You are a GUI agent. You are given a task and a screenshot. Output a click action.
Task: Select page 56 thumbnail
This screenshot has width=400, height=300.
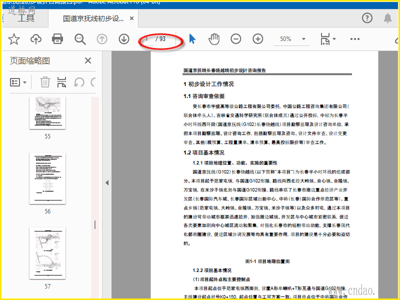tap(47, 177)
